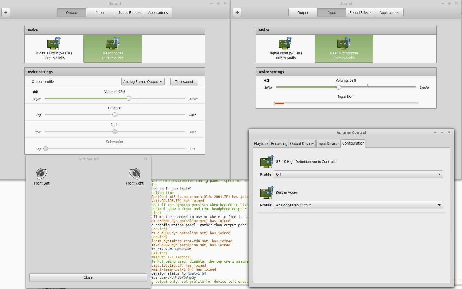Maximize the Volume Control window
This screenshot has width=462, height=289.
442,132
